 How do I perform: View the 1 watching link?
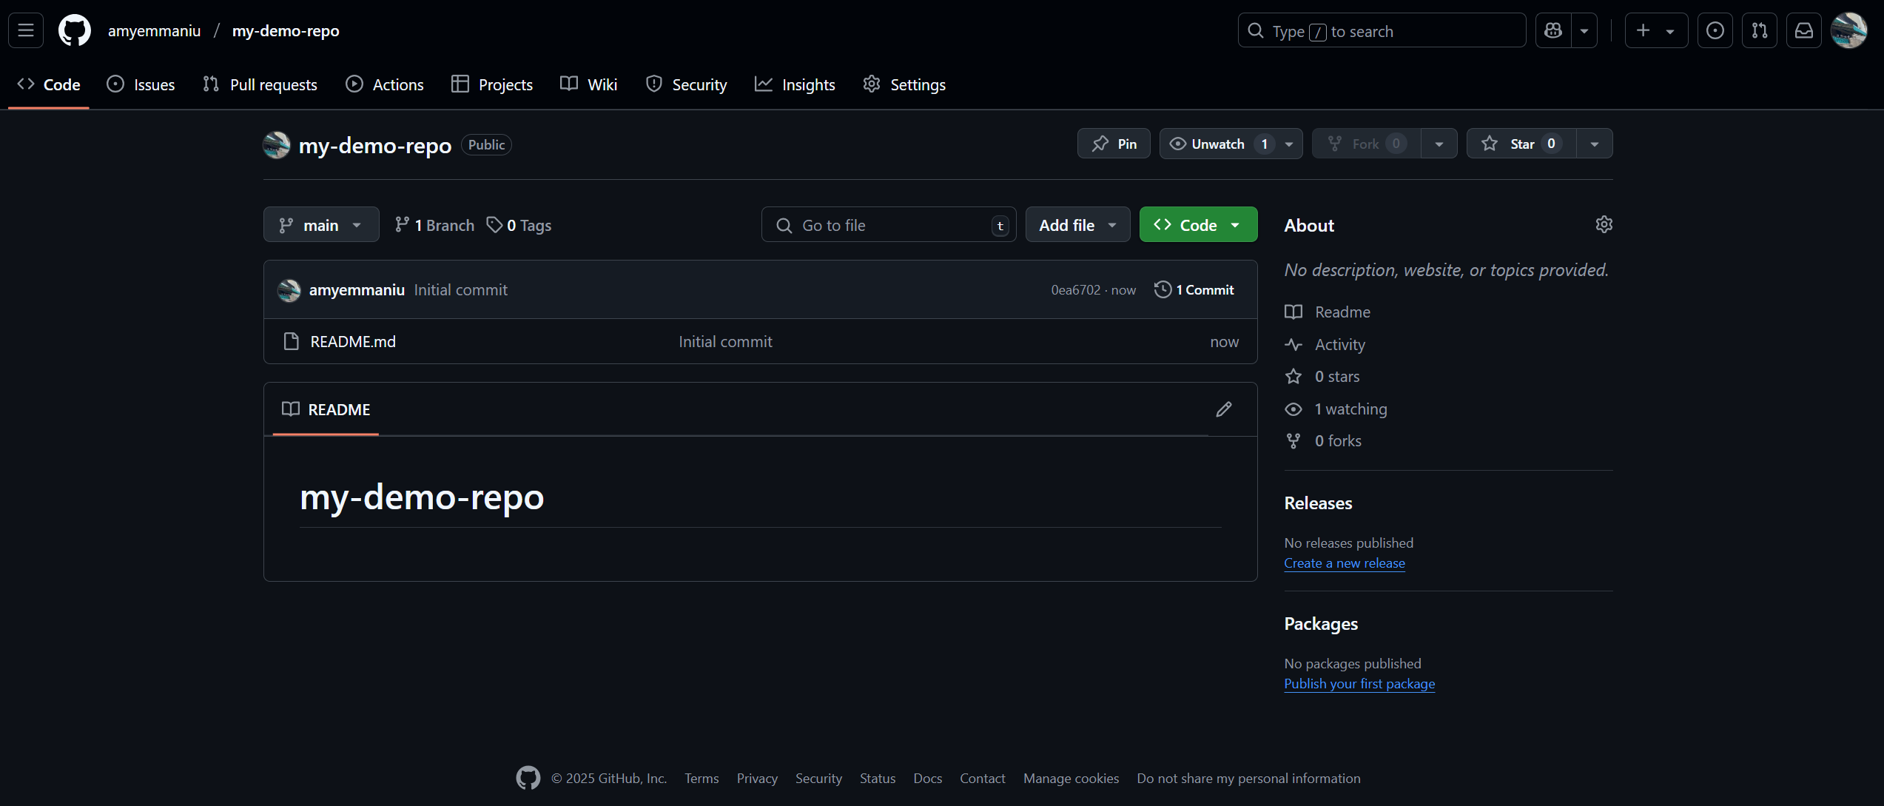[x=1336, y=409]
